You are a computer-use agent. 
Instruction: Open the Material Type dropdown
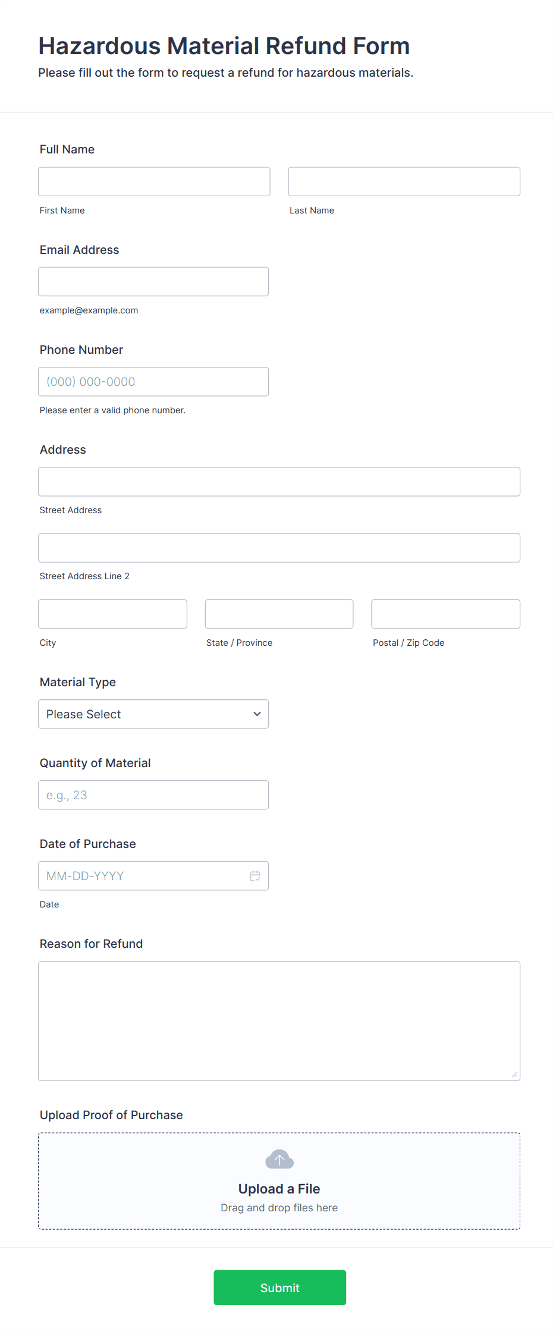(153, 714)
